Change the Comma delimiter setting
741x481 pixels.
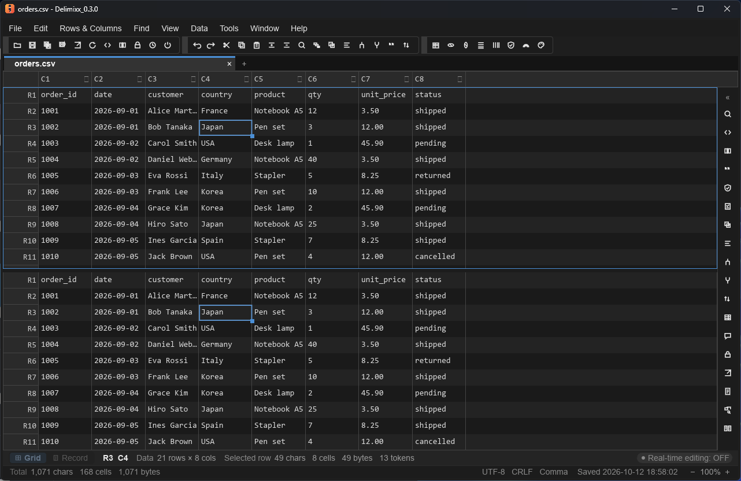pyautogui.click(x=554, y=472)
